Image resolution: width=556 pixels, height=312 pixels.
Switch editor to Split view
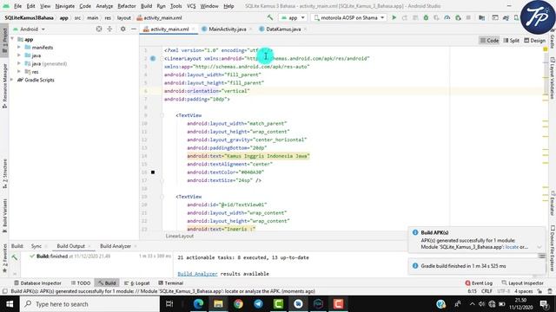coord(512,41)
